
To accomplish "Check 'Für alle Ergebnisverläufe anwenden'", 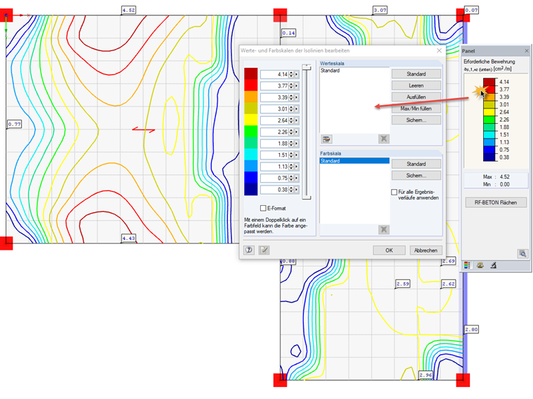I will pos(394,192).
